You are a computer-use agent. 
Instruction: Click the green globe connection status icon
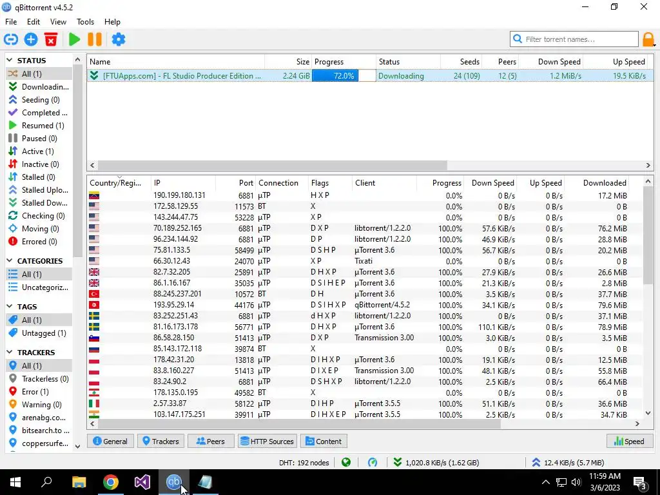point(346,463)
